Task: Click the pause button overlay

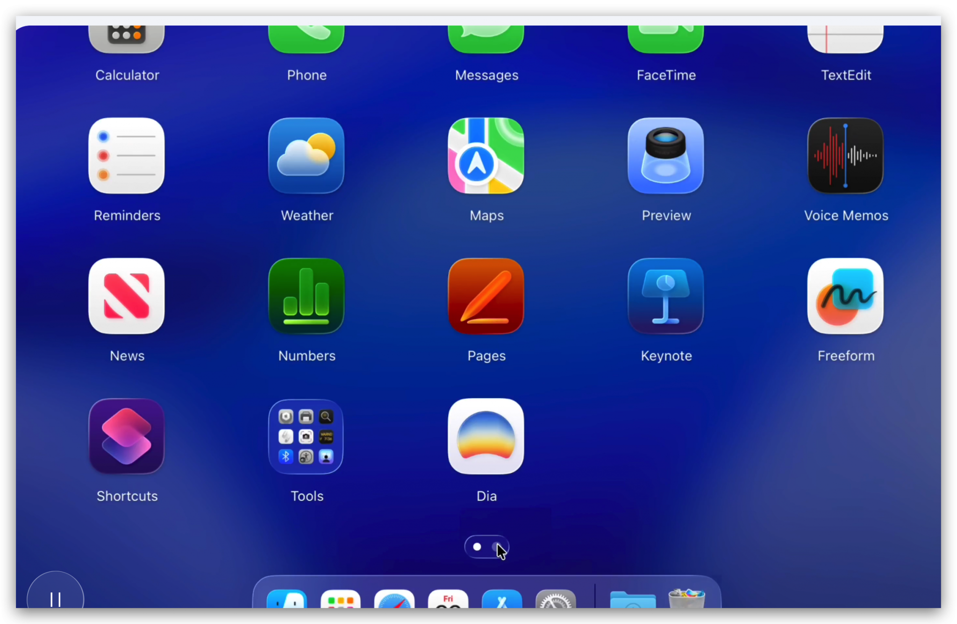Action: click(56, 590)
